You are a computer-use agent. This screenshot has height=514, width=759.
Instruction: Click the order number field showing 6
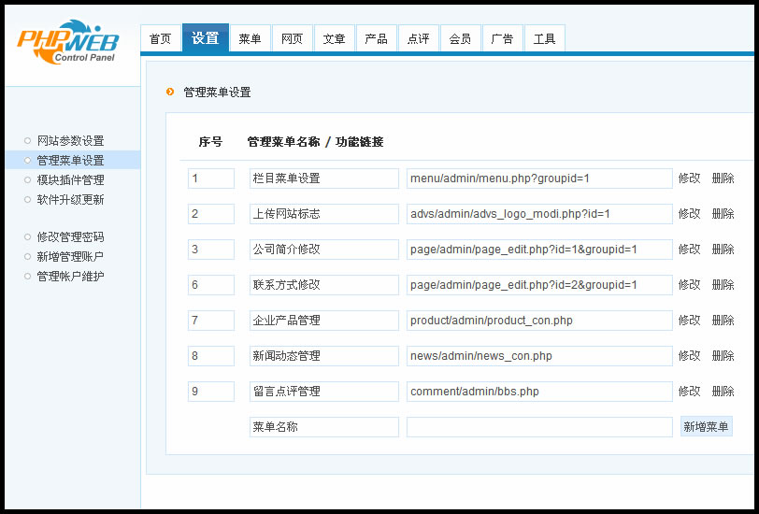210,285
